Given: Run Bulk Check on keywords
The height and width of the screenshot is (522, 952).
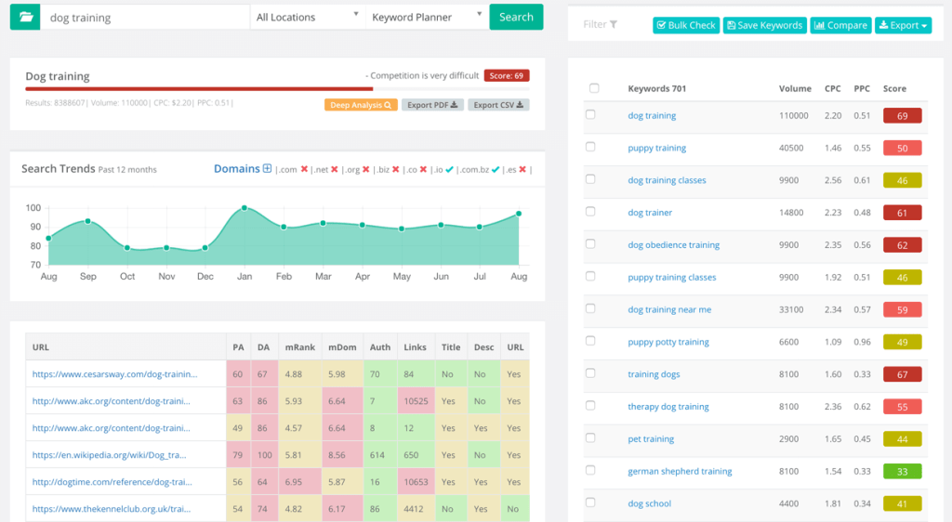Looking at the screenshot, I should pos(686,25).
